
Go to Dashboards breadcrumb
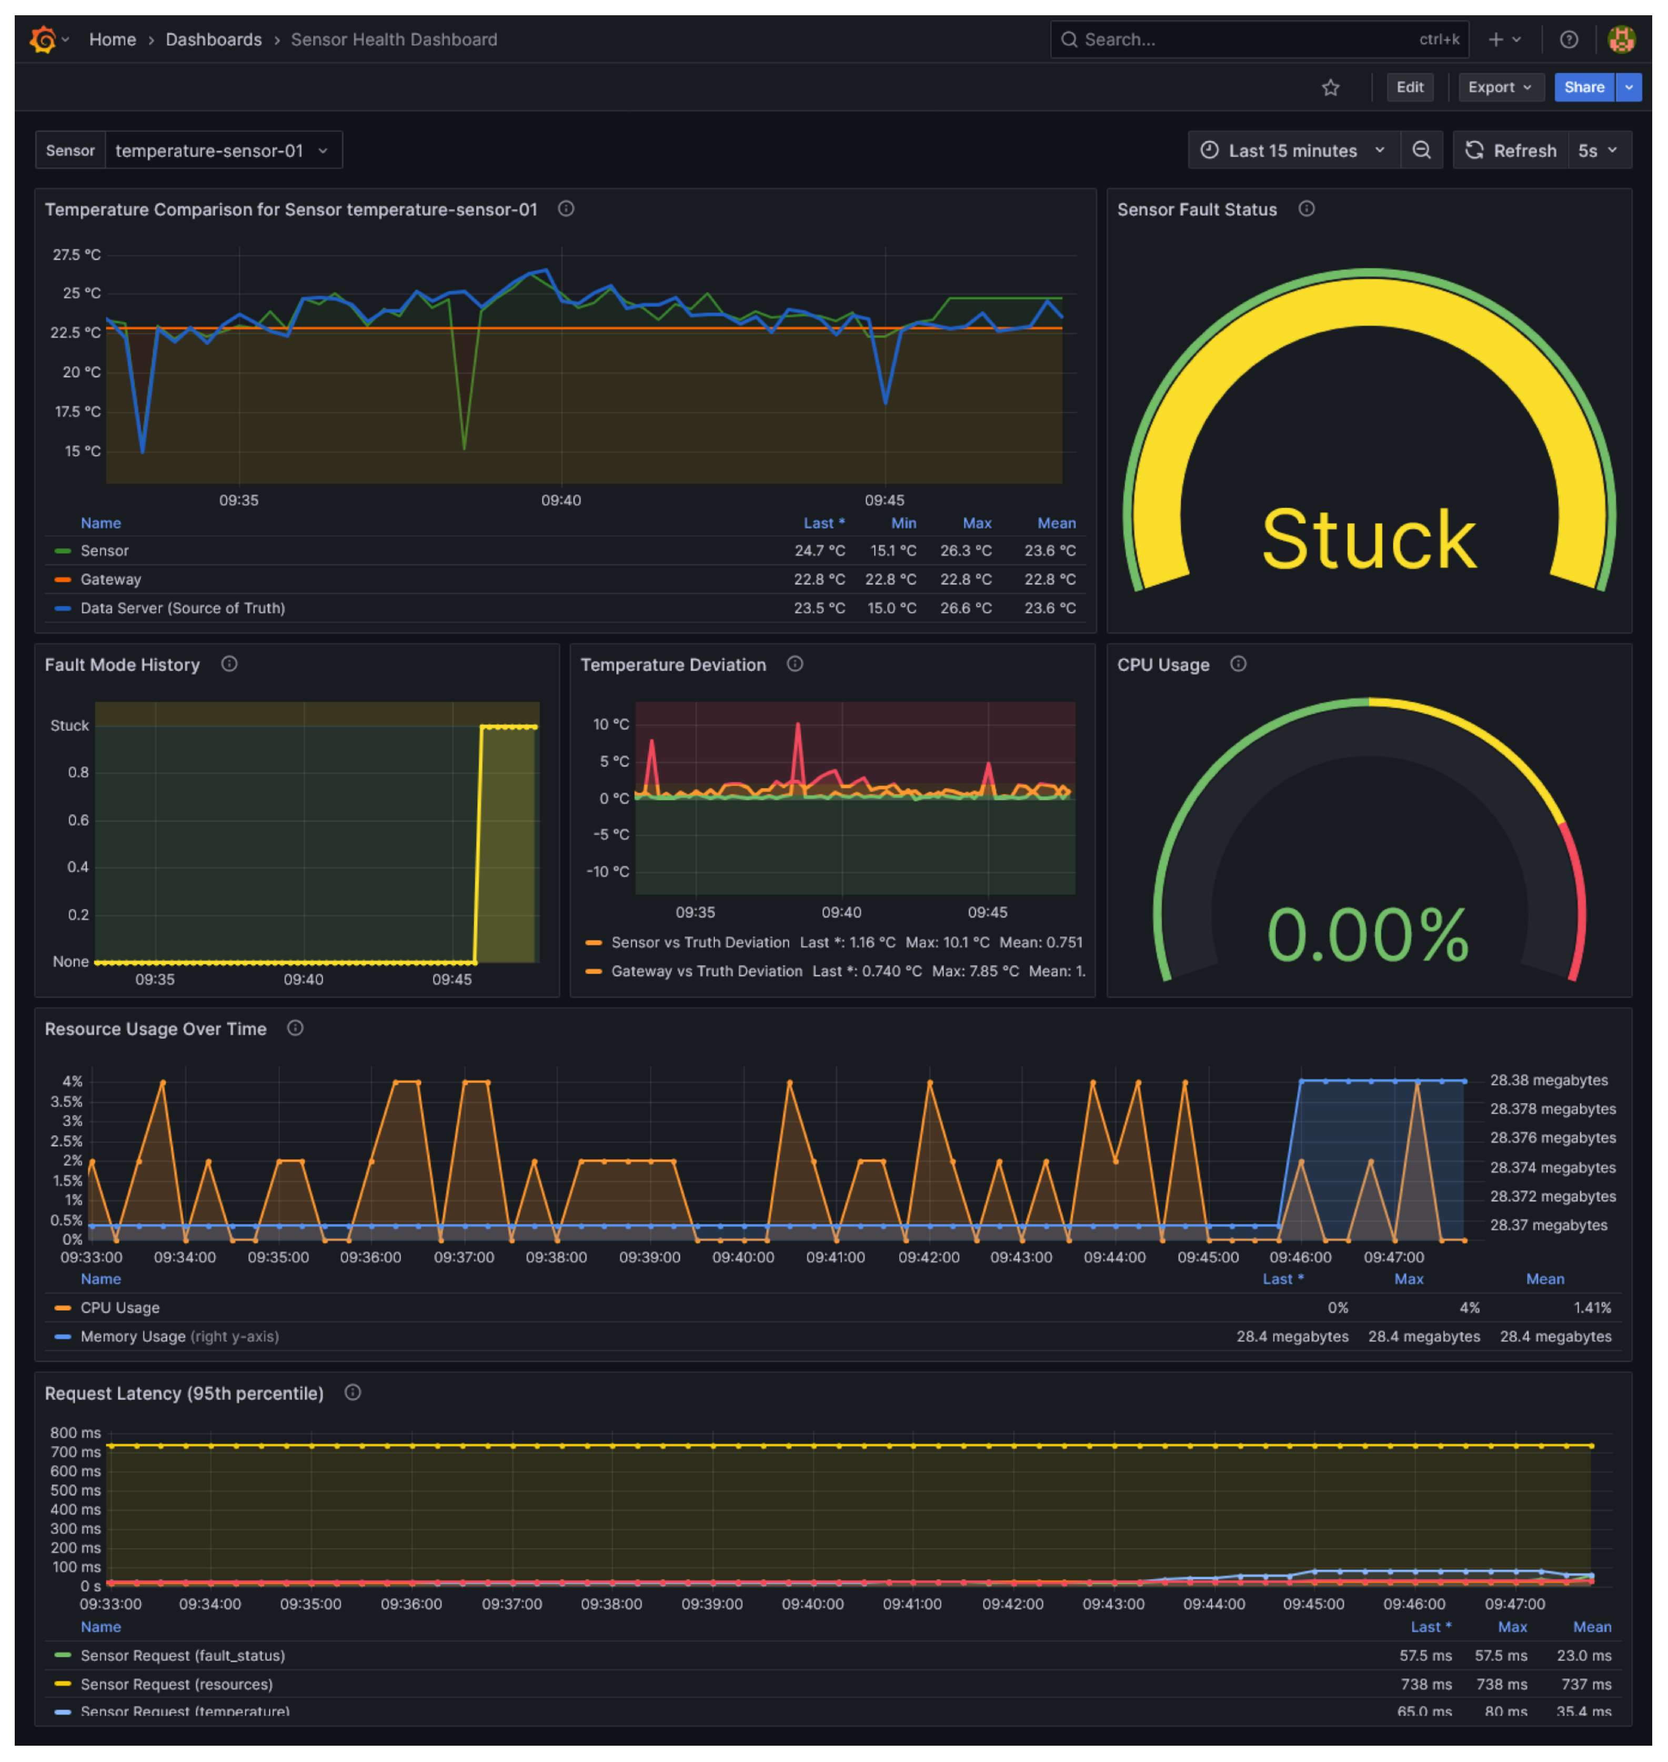214,39
